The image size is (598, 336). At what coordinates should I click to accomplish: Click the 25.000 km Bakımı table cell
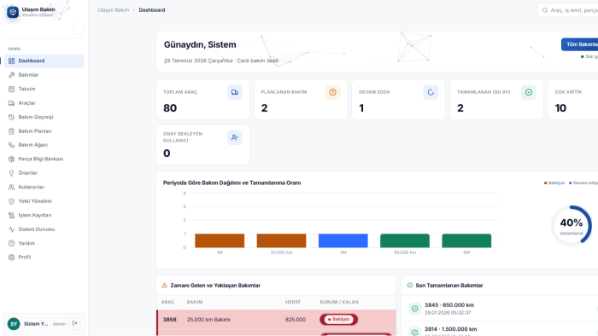[x=208, y=320]
